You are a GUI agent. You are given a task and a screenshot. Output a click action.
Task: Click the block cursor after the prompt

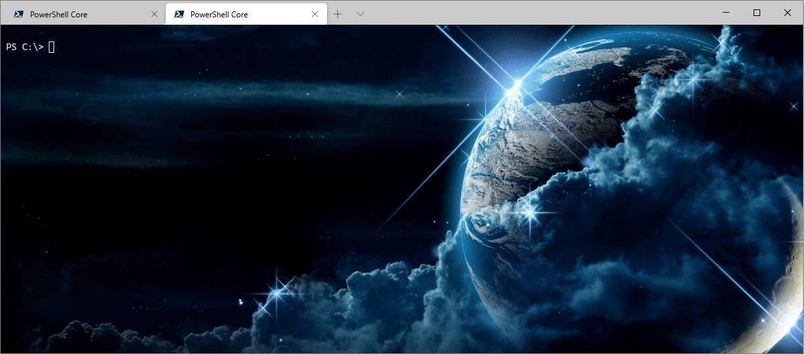tap(51, 47)
